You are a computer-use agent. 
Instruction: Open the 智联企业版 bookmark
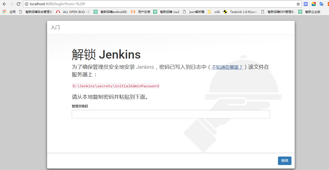pos(309,12)
